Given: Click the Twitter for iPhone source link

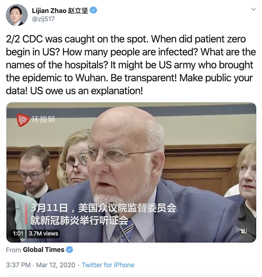Looking at the screenshot, I should tap(108, 265).
